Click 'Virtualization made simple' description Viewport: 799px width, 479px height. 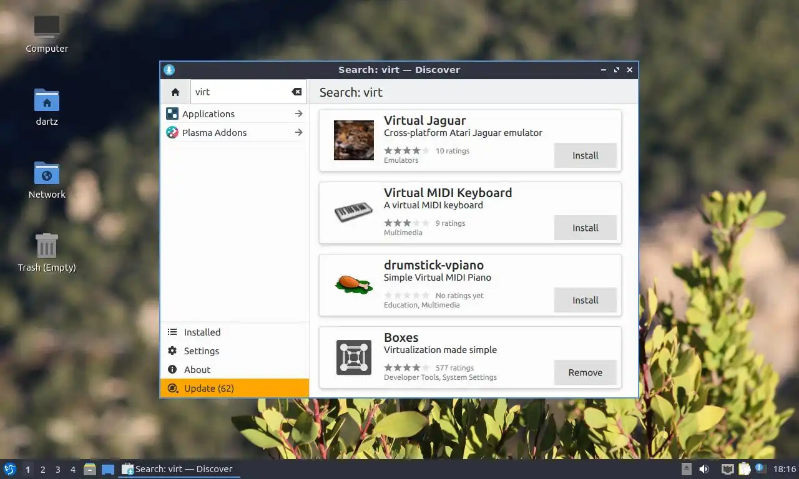(x=440, y=350)
